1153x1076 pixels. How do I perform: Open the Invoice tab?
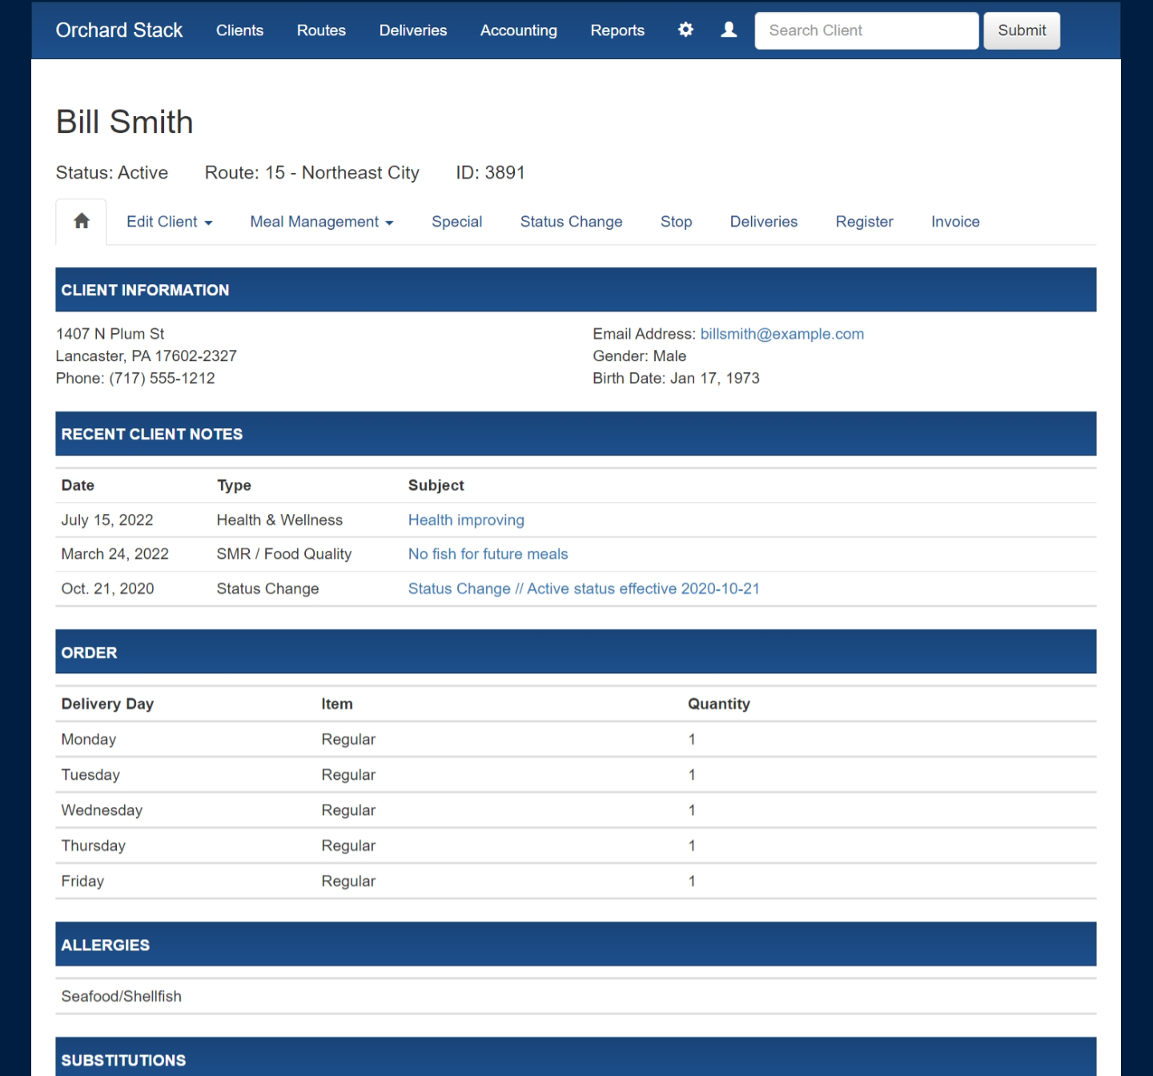[955, 222]
